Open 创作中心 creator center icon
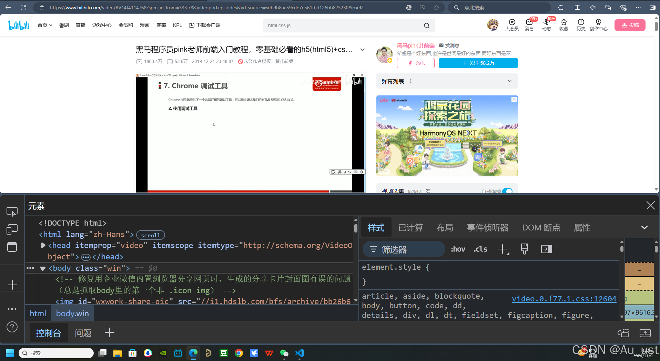Image resolution: width=660 pixels, height=361 pixels. click(x=599, y=25)
